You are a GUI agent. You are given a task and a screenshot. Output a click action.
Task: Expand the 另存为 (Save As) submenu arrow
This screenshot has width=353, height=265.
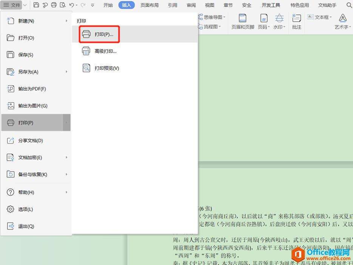click(x=67, y=72)
